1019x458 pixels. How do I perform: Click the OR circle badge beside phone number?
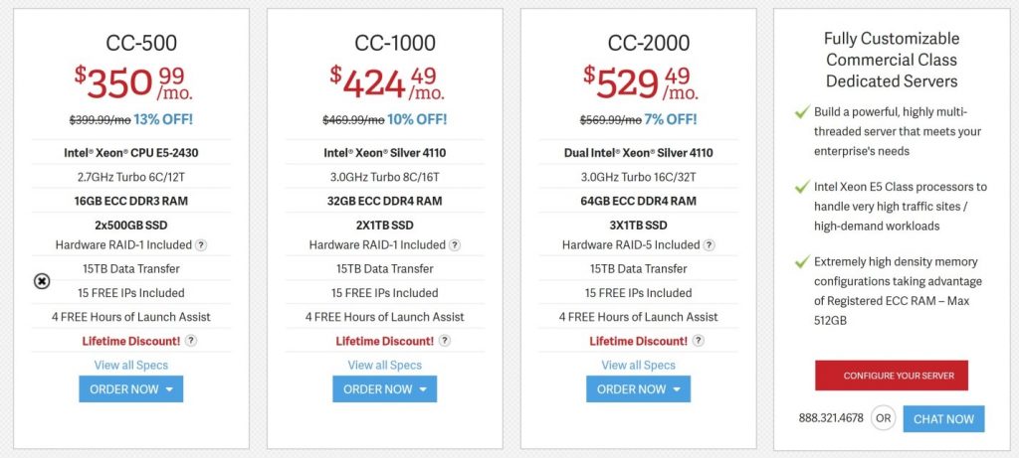click(884, 418)
